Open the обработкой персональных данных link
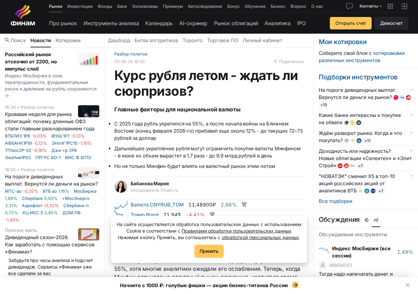Image resolution: width=418 pixels, height=294 pixels. [260, 237]
